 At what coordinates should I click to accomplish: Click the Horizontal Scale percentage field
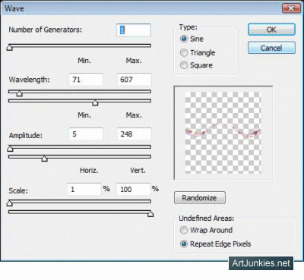click(x=84, y=189)
